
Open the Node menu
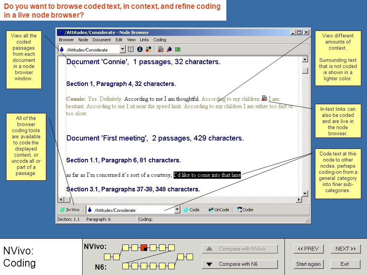pos(83,40)
